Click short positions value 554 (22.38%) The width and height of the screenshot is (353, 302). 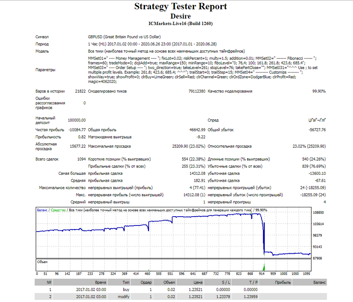click(193, 159)
